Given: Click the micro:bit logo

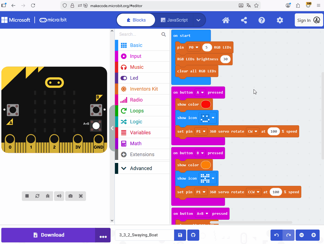Looking at the screenshot, I should tap(53, 20).
